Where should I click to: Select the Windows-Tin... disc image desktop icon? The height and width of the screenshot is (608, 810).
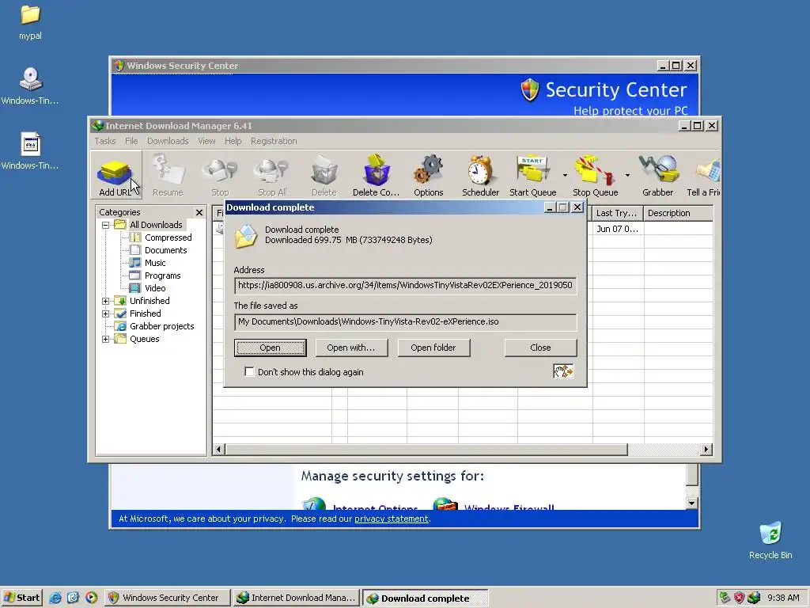point(30,85)
